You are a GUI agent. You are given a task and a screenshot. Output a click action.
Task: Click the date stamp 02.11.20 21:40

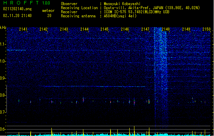[17, 16]
